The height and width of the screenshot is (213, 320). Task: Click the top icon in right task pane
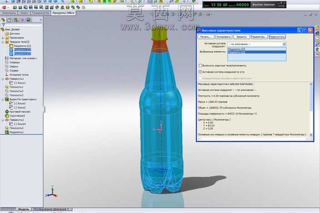[x=317, y=28]
